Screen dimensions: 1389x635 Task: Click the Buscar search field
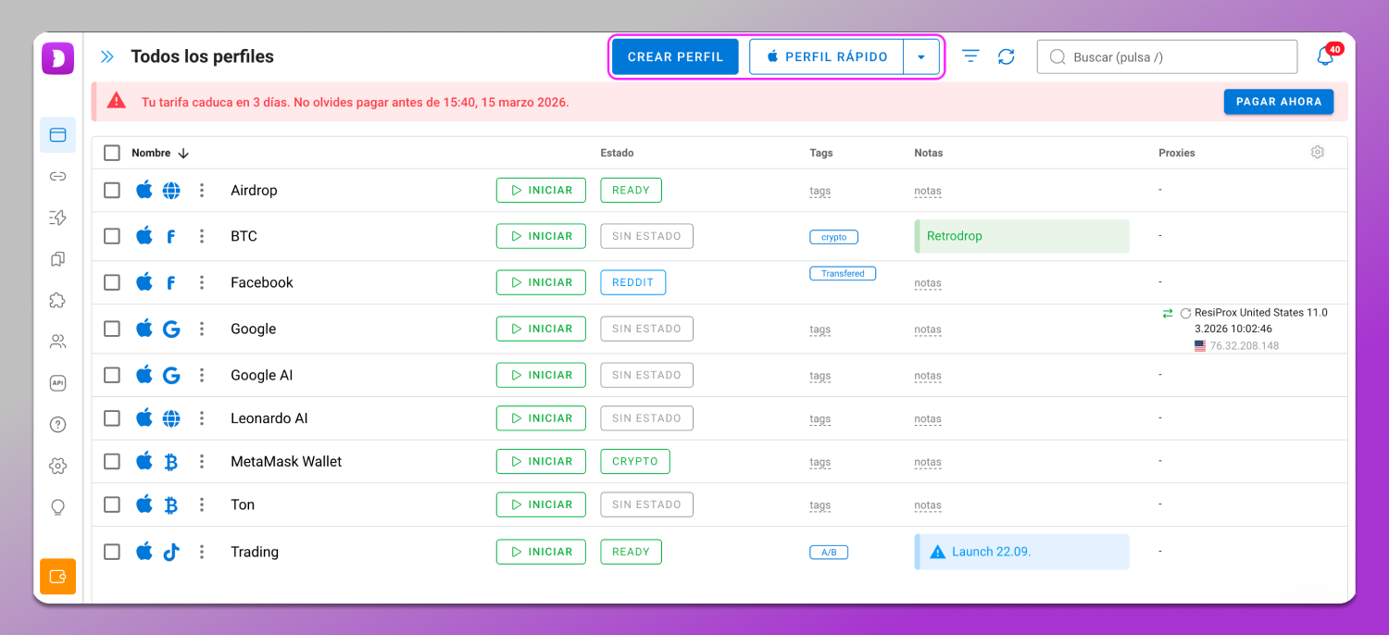1167,56
